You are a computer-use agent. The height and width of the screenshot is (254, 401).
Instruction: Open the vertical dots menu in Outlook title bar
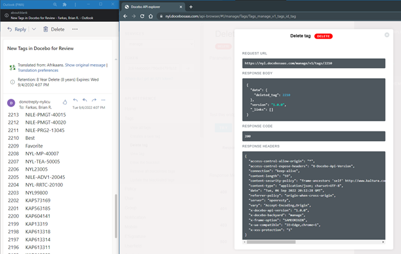(x=75, y=4)
